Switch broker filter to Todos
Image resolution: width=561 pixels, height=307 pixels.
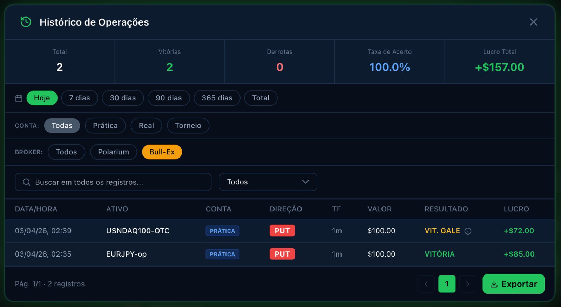coord(66,152)
